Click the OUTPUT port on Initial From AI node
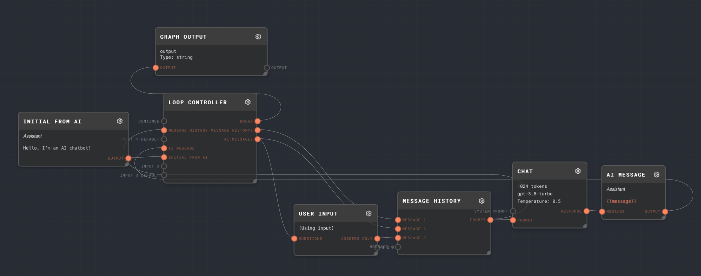The height and width of the screenshot is (276, 701). coord(128,158)
